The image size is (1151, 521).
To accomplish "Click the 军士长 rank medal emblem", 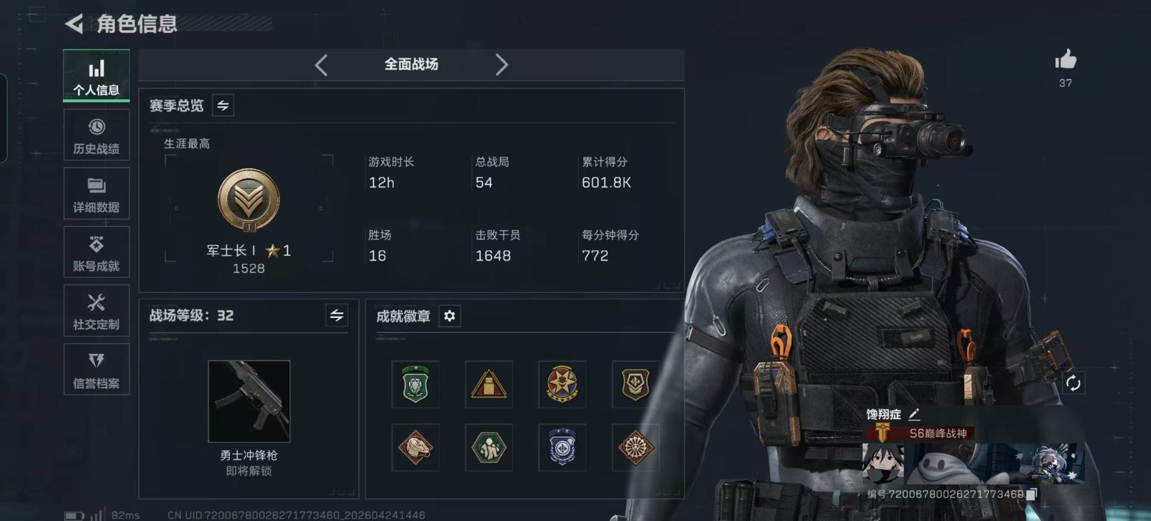I will (248, 201).
